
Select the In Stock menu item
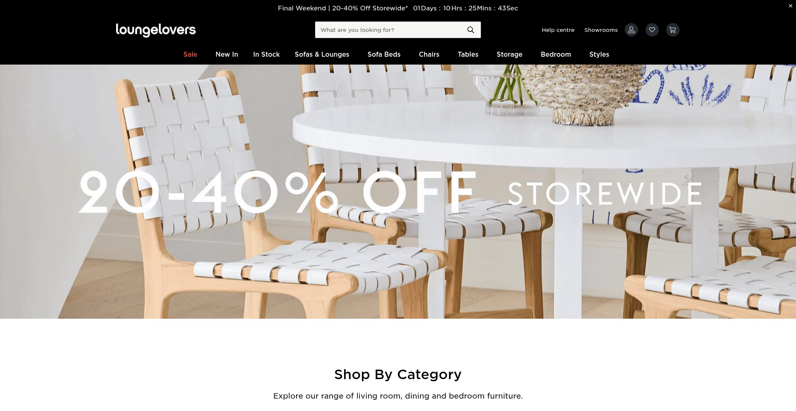[267, 54]
